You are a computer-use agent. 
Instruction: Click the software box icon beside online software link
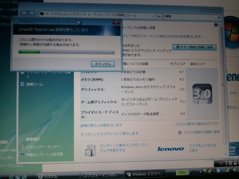90,150
